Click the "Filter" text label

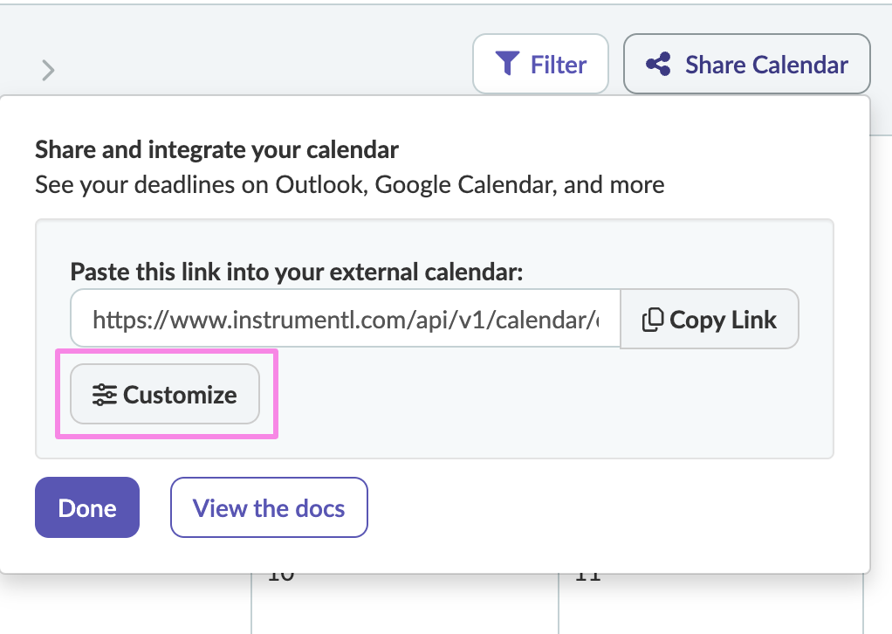[559, 65]
